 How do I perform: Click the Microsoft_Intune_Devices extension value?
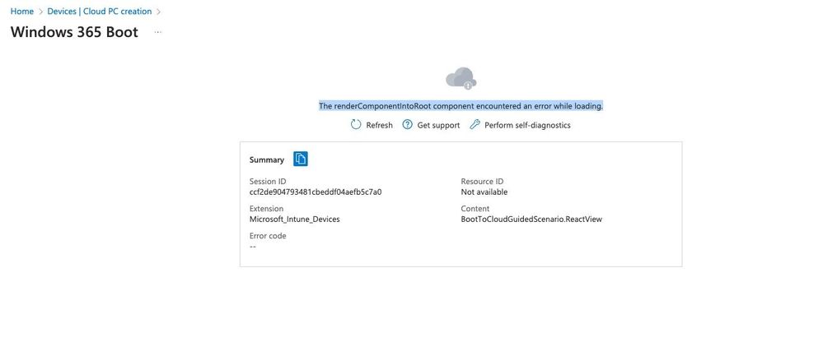[294, 220]
